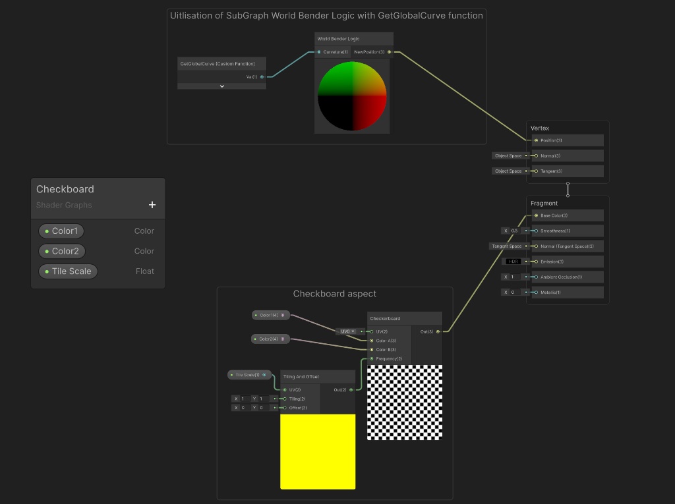The height and width of the screenshot is (504, 675).
Task: Toggle the exposed dot on the Color1 property
Action: click(x=45, y=231)
